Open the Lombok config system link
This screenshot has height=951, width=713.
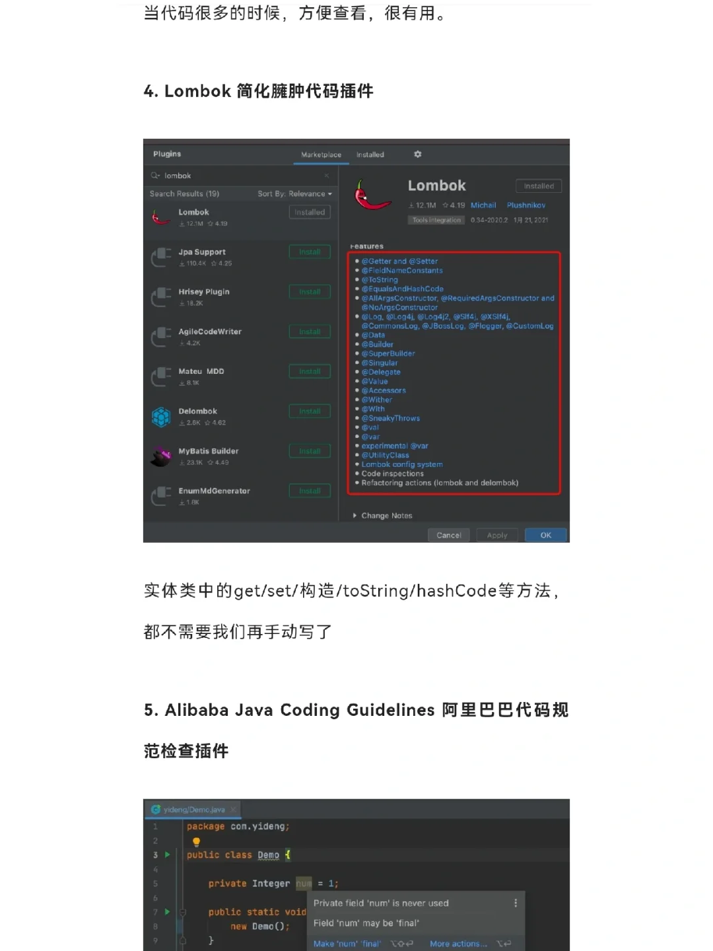click(x=402, y=465)
